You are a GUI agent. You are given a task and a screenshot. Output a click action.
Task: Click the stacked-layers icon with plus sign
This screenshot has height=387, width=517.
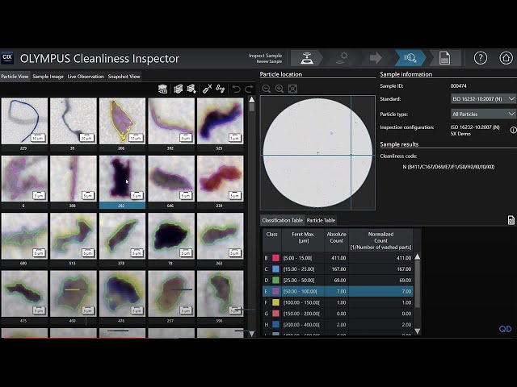pyautogui.click(x=191, y=89)
